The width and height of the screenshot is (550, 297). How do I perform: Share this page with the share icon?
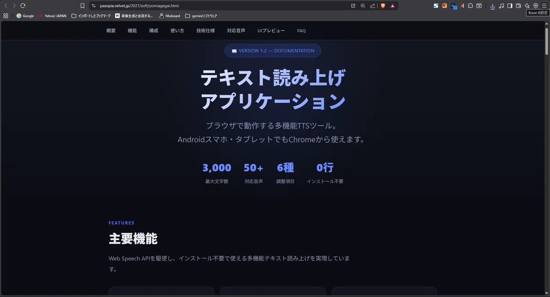372,5
